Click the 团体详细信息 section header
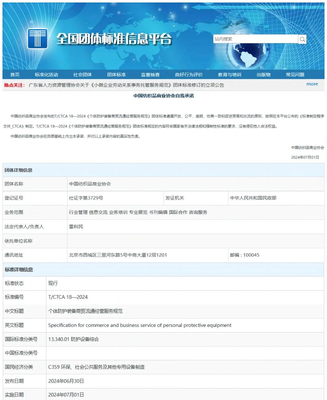 click(19, 170)
